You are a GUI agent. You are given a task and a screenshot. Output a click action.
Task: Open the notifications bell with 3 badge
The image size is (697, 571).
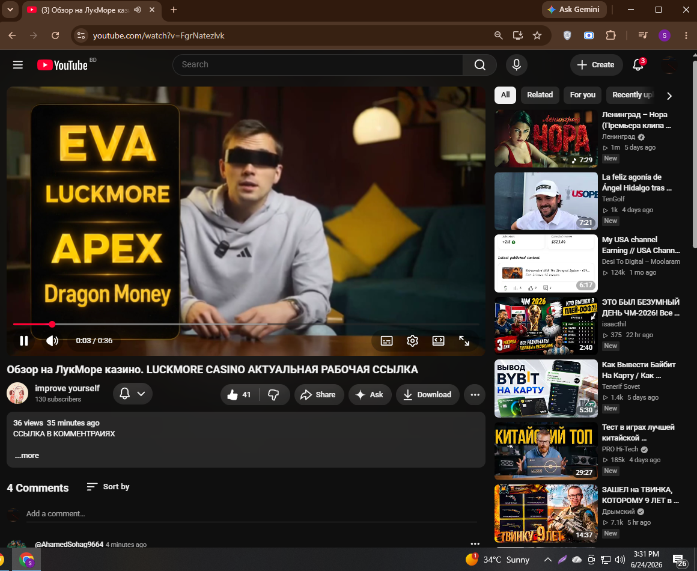pyautogui.click(x=638, y=65)
